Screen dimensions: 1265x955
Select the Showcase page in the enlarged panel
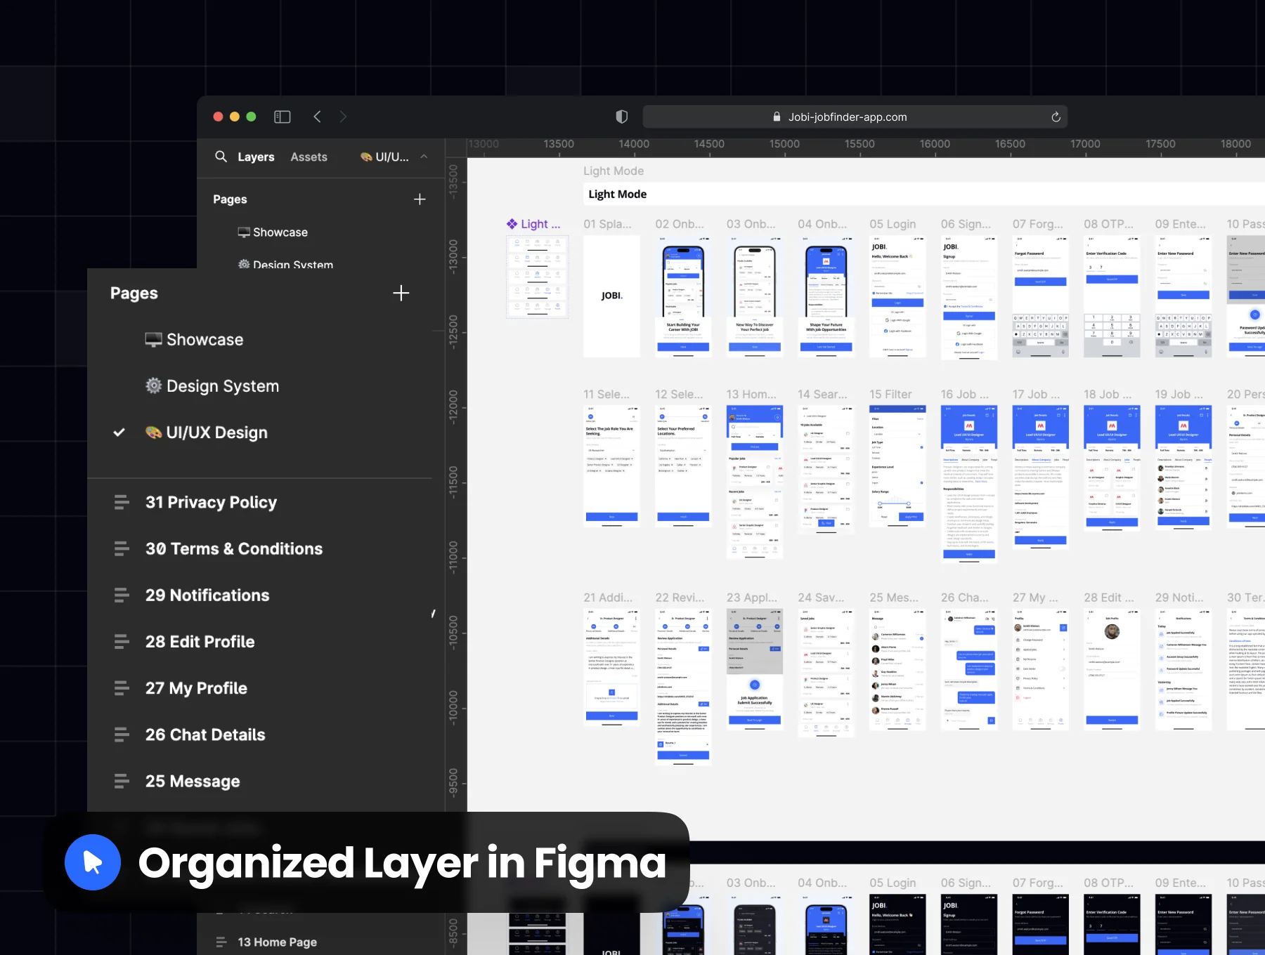(x=194, y=340)
